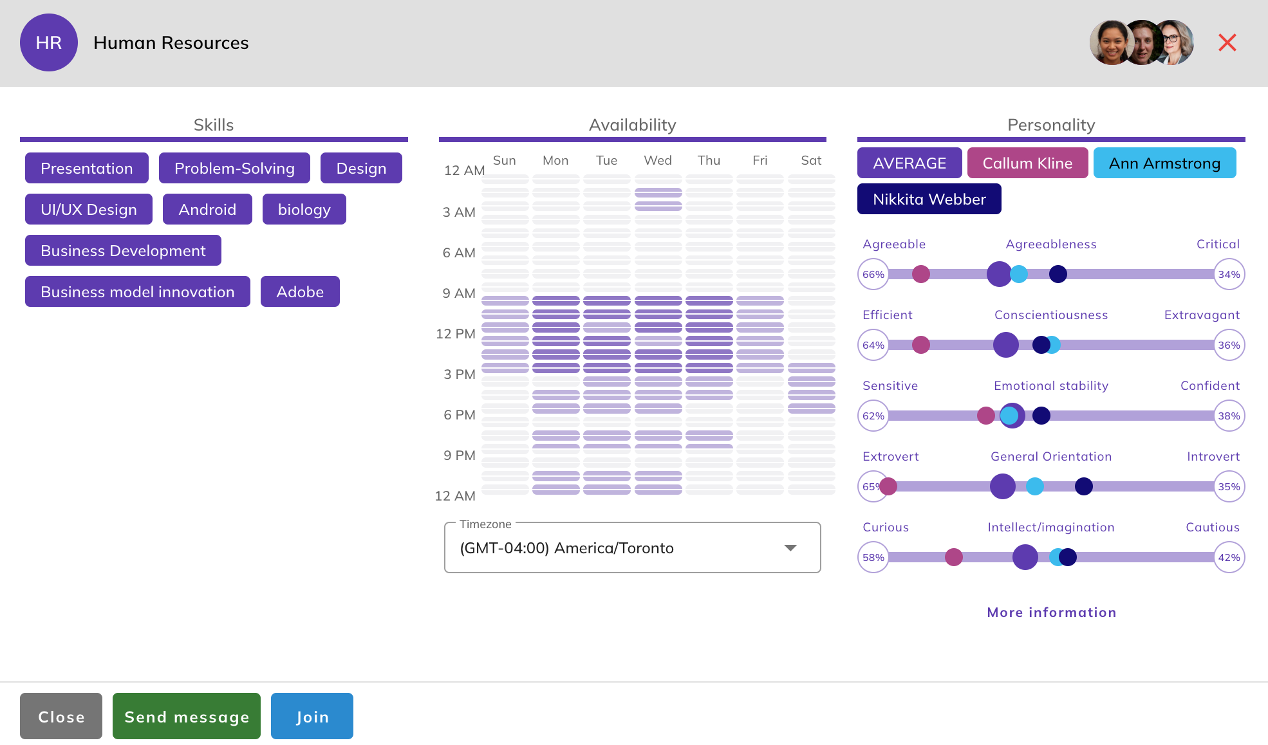Click the More information link
Screen dimensions: 1268x745
tap(1051, 612)
